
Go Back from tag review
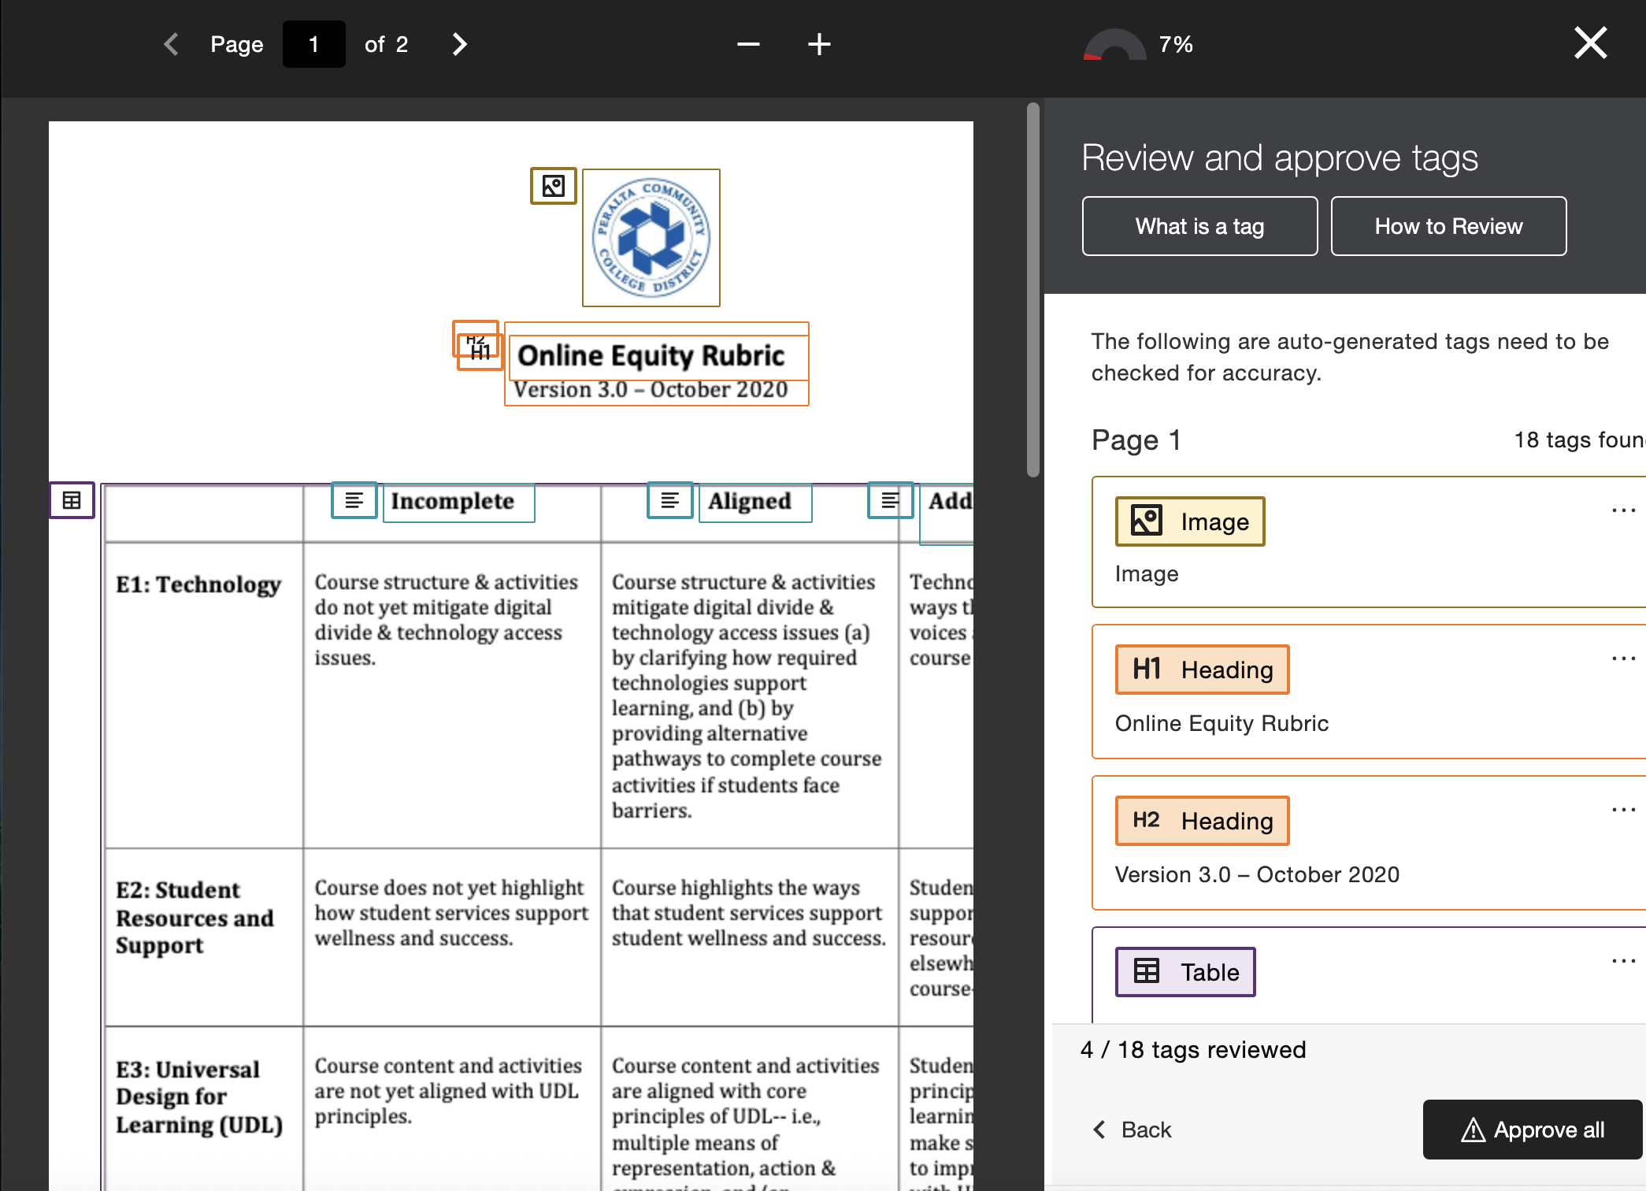(1133, 1130)
